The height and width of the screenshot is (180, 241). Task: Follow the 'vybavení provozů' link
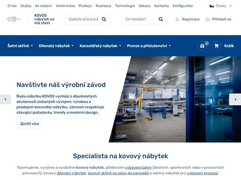(x=202, y=173)
